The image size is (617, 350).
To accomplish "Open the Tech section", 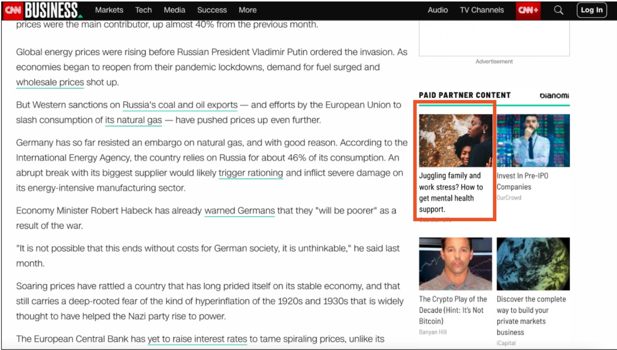I will click(143, 10).
